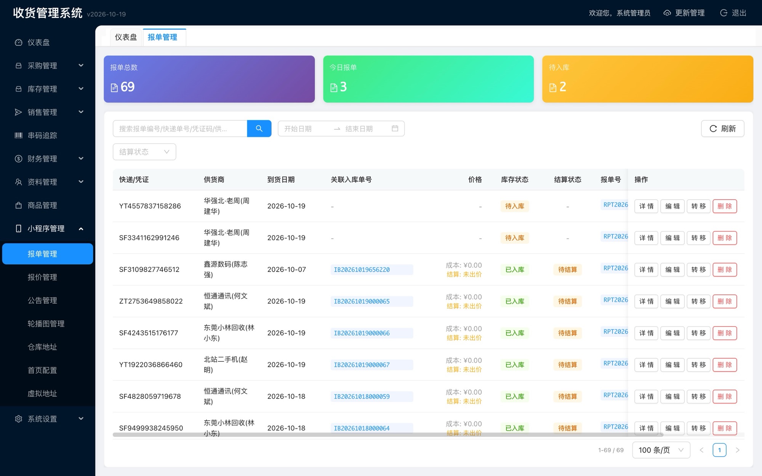This screenshot has height=476, width=762.
Task: Click the document icon in 待入库 card
Action: point(553,88)
